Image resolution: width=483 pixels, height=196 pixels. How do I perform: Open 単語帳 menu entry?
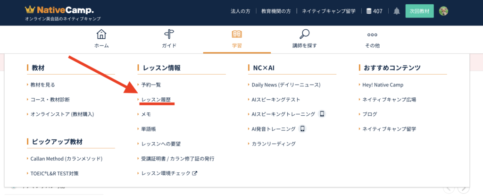(149, 129)
